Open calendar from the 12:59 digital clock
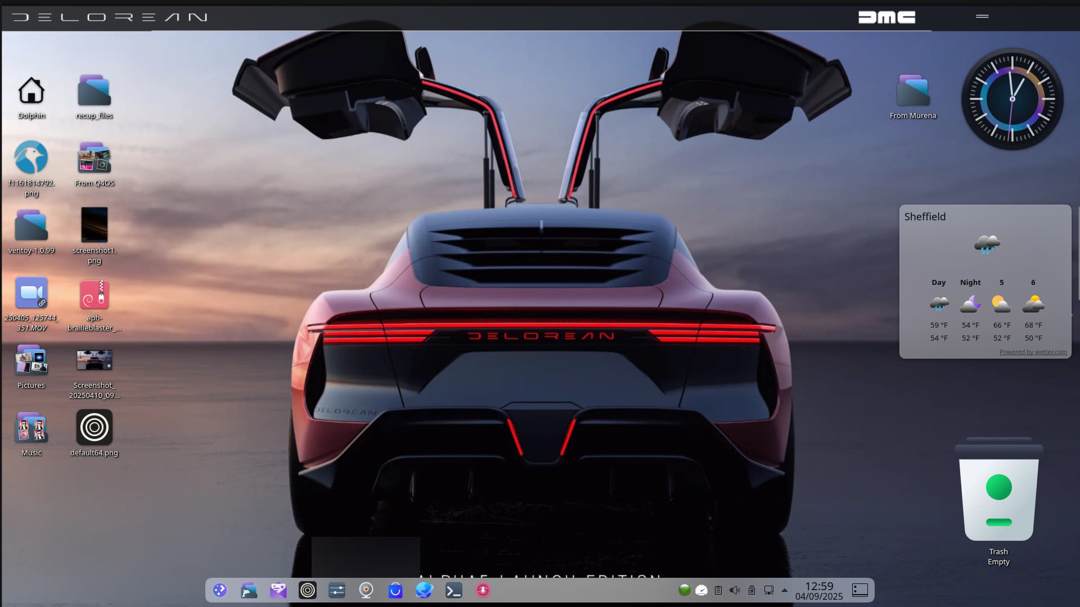Viewport: 1080px width, 607px height. (x=819, y=591)
